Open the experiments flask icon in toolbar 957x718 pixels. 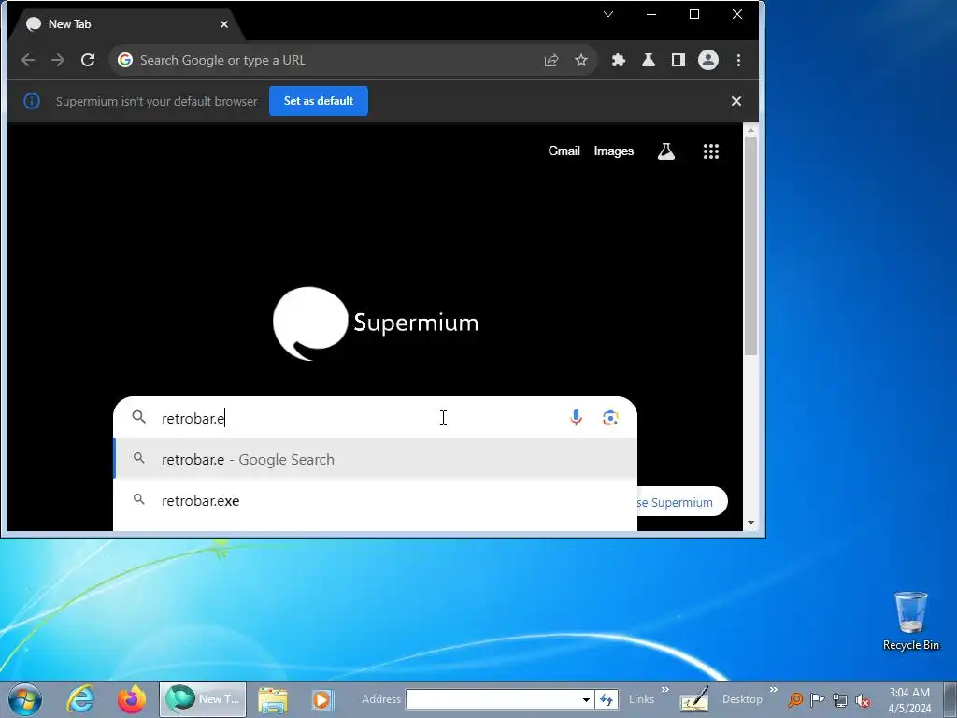click(649, 60)
